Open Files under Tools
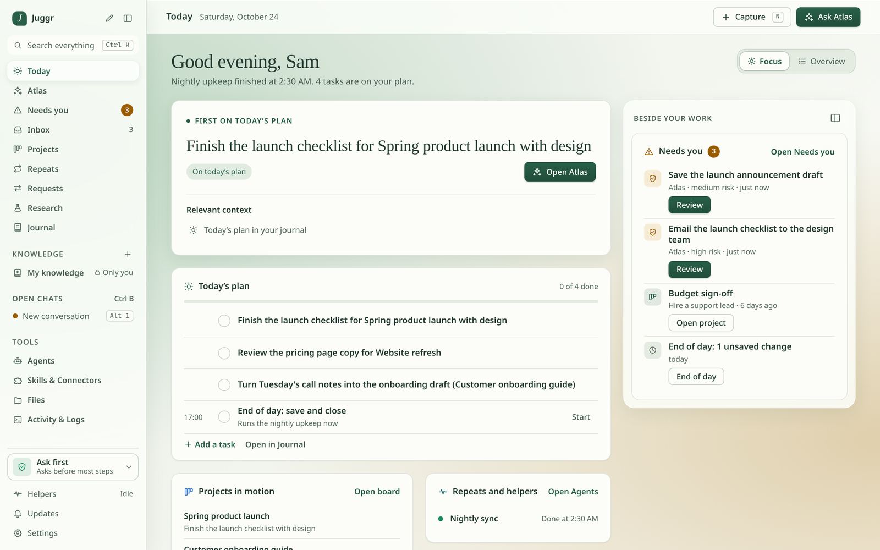The image size is (880, 550). click(73, 400)
